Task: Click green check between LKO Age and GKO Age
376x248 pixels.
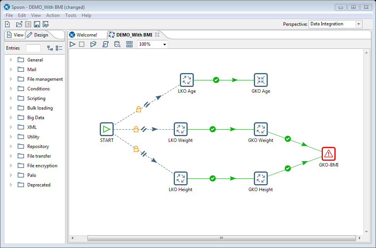Action: (x=216, y=80)
